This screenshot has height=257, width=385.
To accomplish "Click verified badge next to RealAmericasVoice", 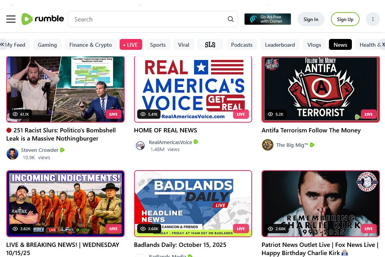I will [x=196, y=142].
